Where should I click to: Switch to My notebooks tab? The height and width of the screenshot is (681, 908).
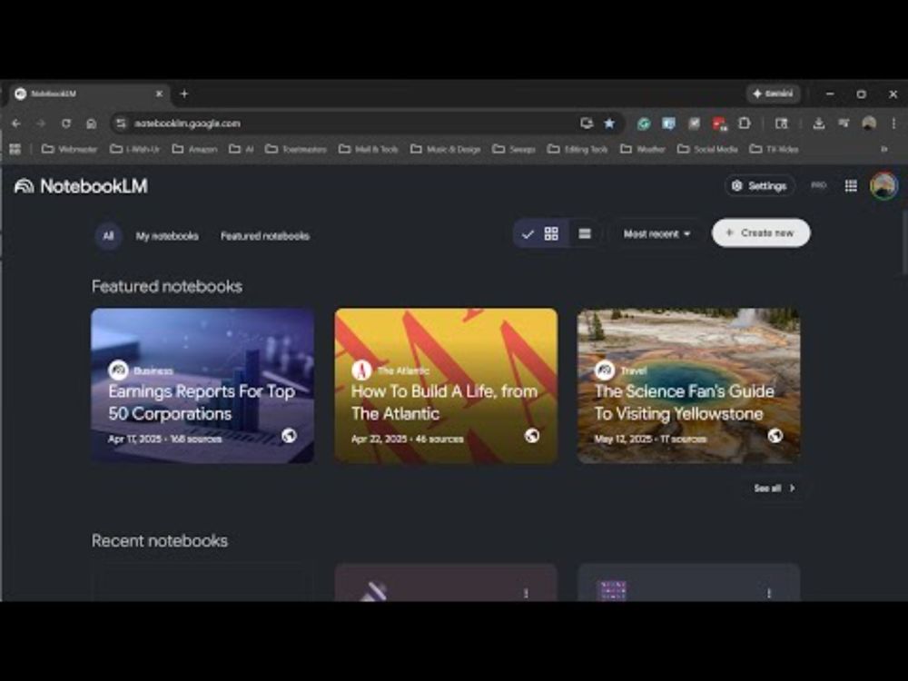pyautogui.click(x=167, y=236)
